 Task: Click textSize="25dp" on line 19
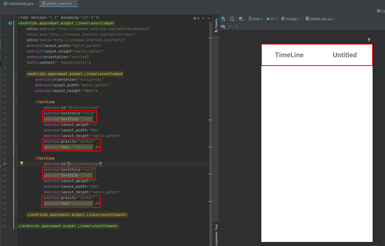click(68, 119)
